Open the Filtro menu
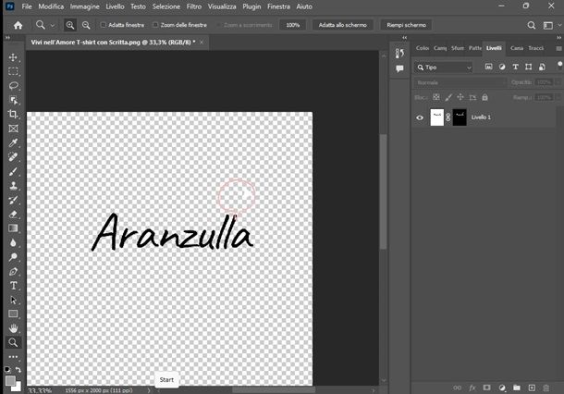 tap(194, 6)
